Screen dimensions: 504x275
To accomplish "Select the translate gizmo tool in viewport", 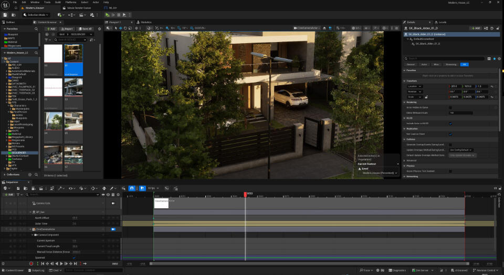I will [x=121, y=28].
